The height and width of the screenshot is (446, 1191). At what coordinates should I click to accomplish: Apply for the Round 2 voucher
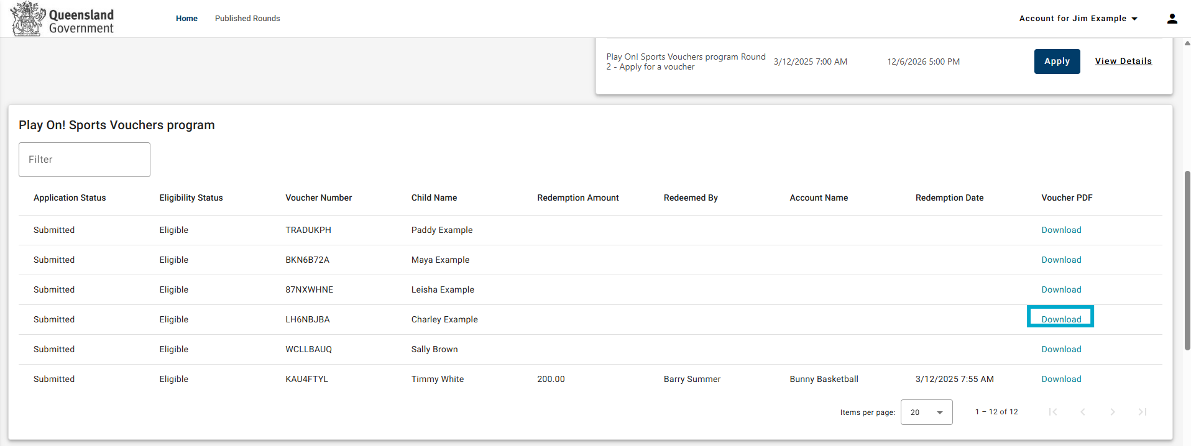[x=1057, y=61]
